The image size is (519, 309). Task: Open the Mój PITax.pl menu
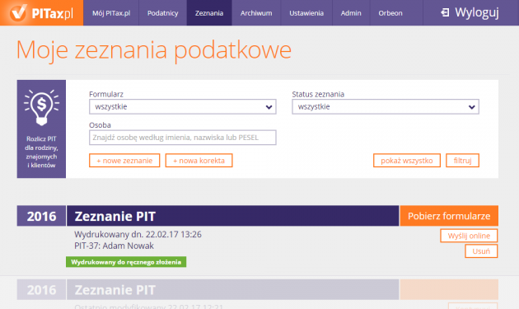click(x=111, y=13)
